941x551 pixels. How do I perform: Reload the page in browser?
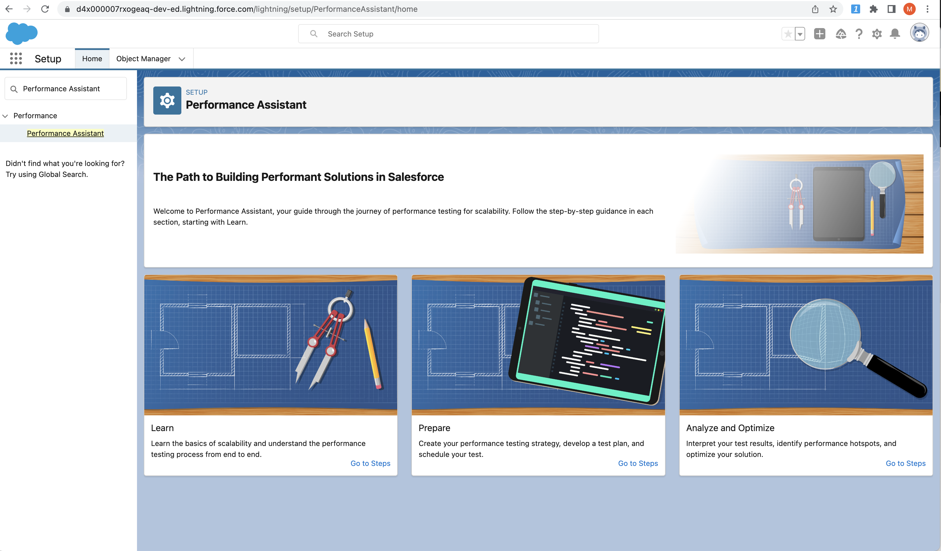click(x=45, y=9)
